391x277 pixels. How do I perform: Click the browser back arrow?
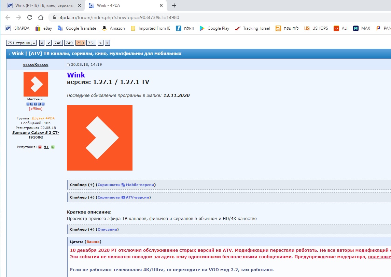coord(8,17)
